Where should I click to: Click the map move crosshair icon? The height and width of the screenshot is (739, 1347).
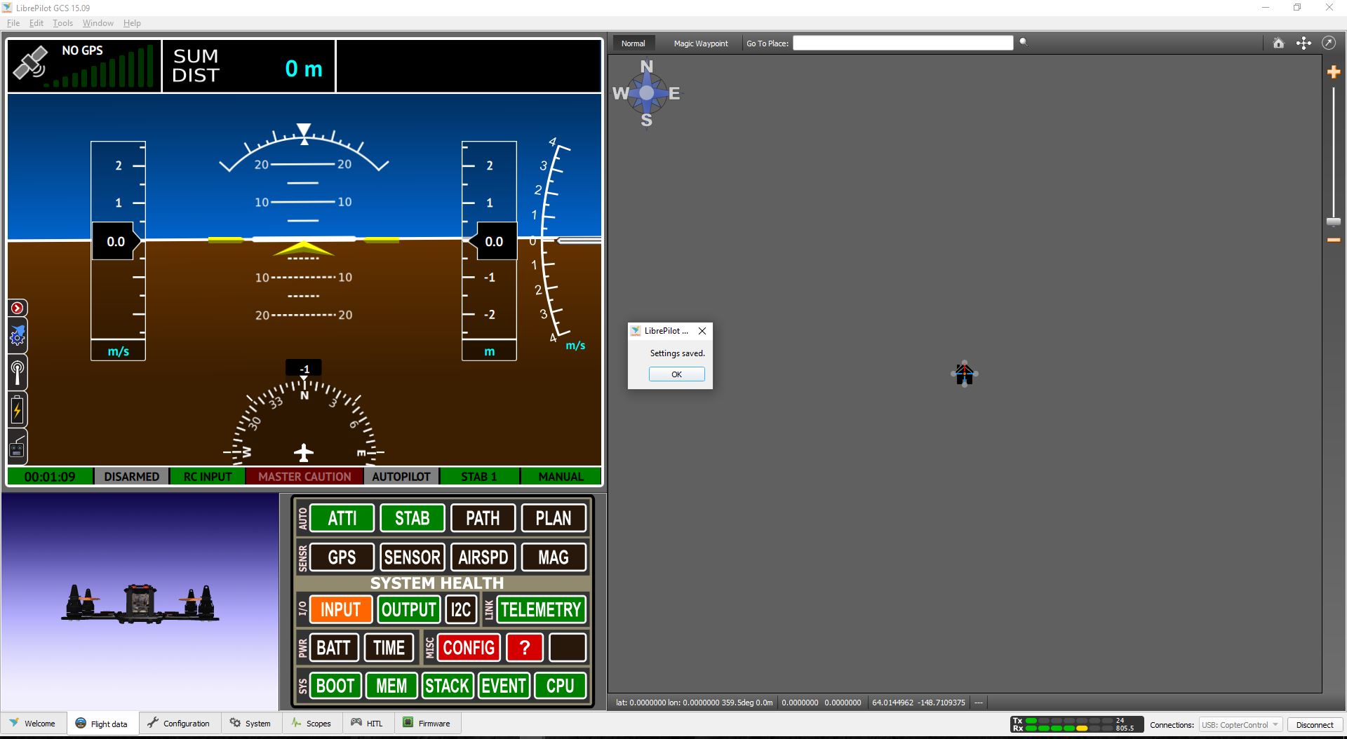coord(1304,43)
